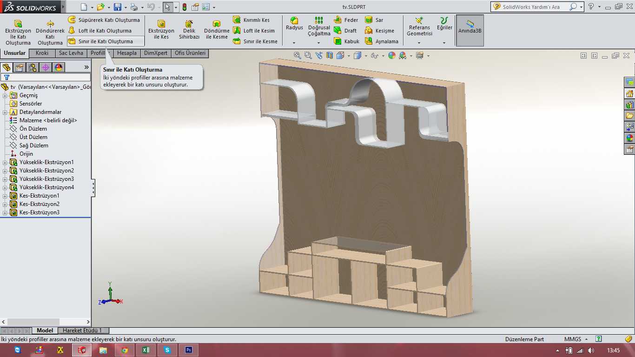Select the DimXpert tab
The height and width of the screenshot is (357, 635).
click(x=156, y=53)
